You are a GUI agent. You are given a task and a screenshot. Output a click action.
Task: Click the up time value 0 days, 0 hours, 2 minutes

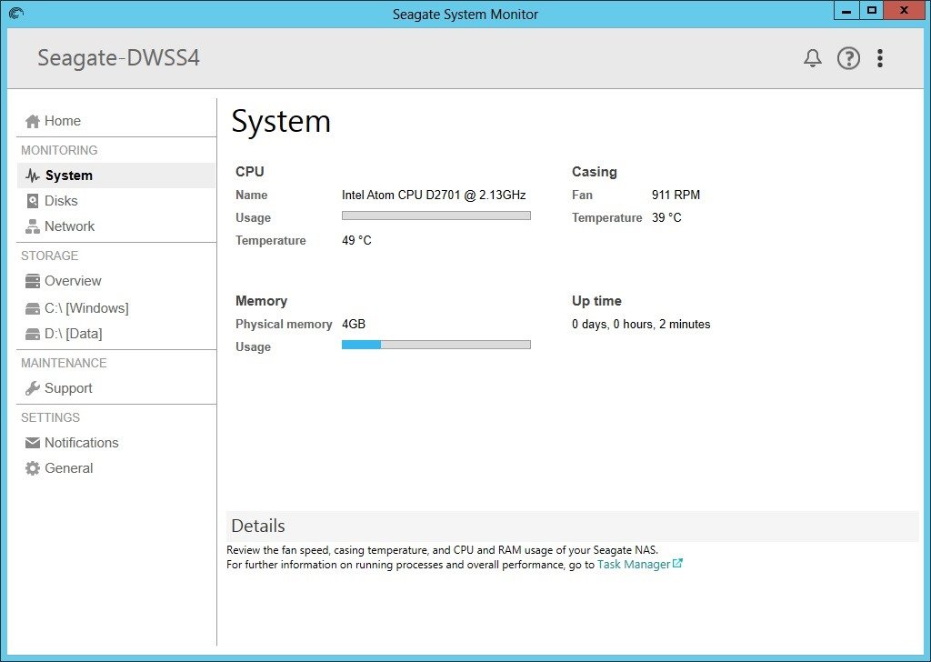tap(641, 324)
